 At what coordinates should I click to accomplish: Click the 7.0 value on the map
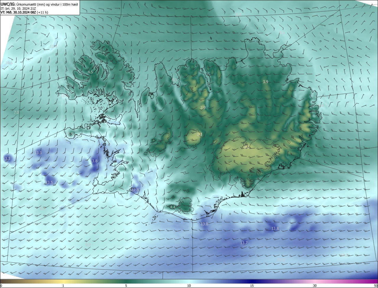16,112
